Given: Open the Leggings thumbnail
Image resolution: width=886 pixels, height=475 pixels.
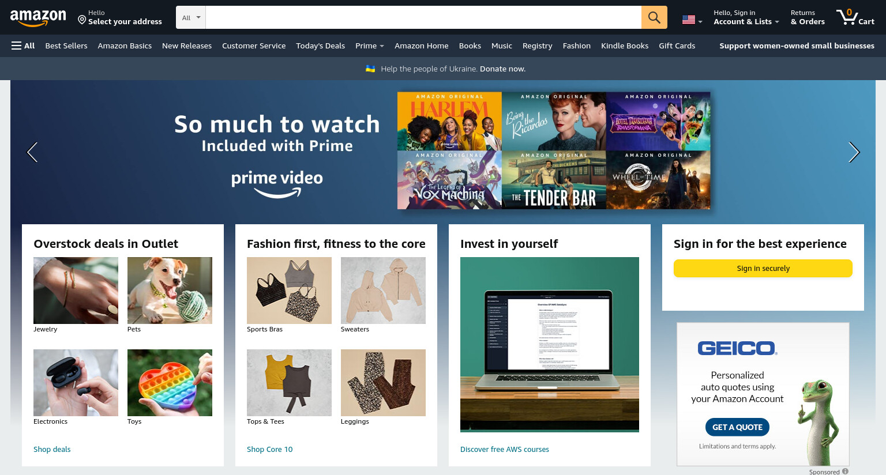Looking at the screenshot, I should [383, 383].
